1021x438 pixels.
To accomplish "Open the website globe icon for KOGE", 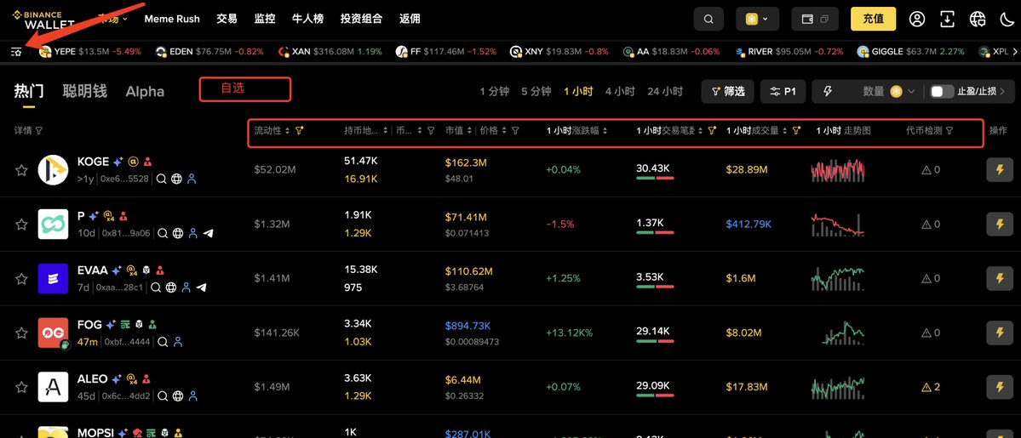I will tap(176, 179).
